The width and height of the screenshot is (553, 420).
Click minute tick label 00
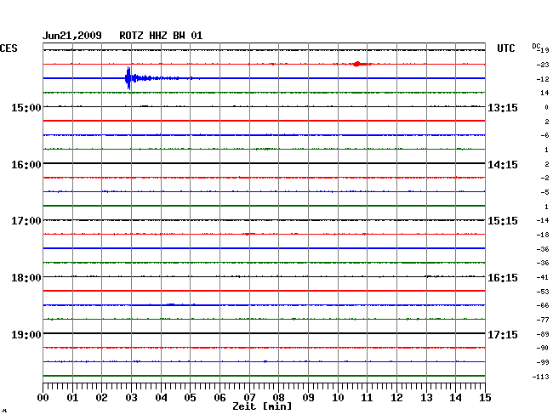click(43, 397)
